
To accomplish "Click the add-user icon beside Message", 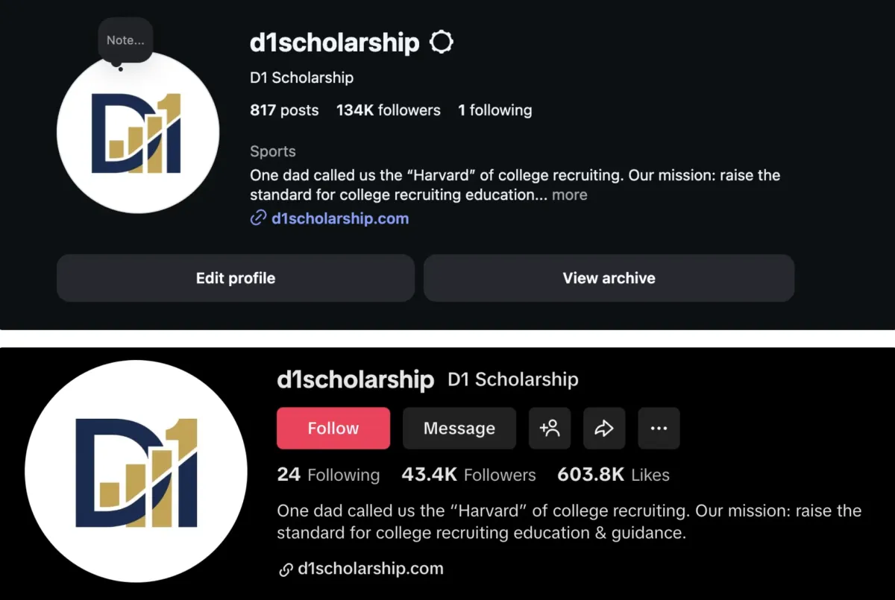I will coord(550,428).
